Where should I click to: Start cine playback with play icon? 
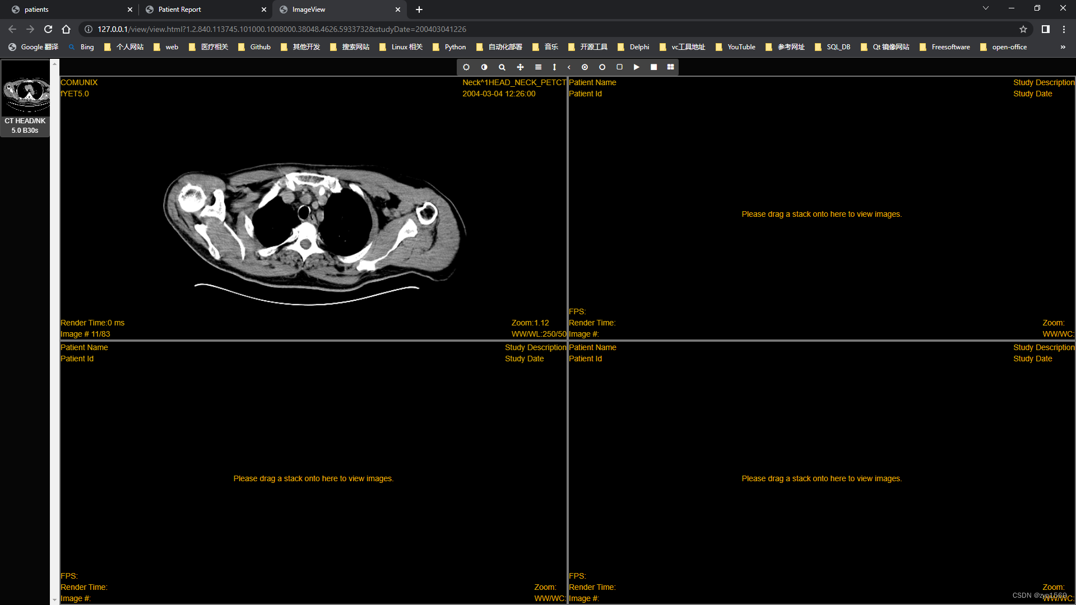[x=637, y=67]
